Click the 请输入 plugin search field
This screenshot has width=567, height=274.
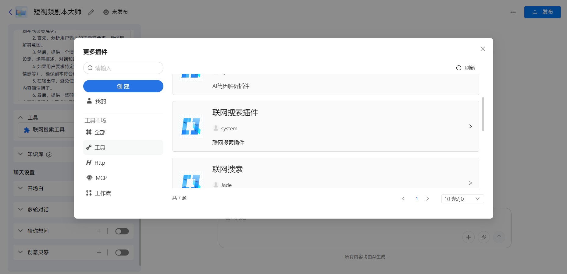(123, 68)
